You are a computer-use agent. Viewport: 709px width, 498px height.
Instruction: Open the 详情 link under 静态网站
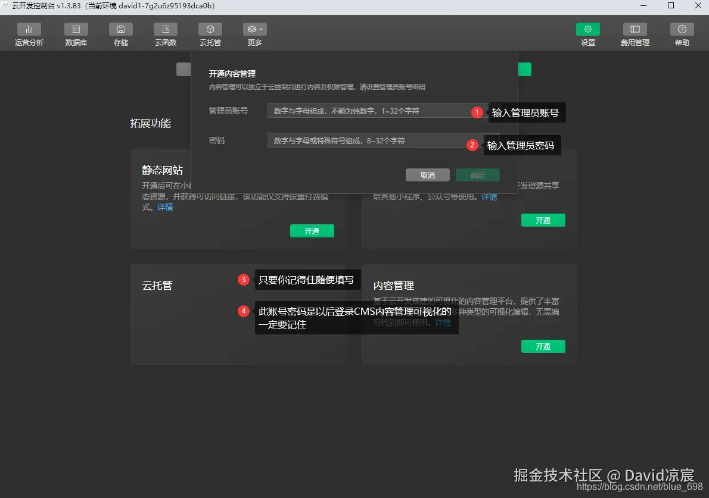click(165, 206)
